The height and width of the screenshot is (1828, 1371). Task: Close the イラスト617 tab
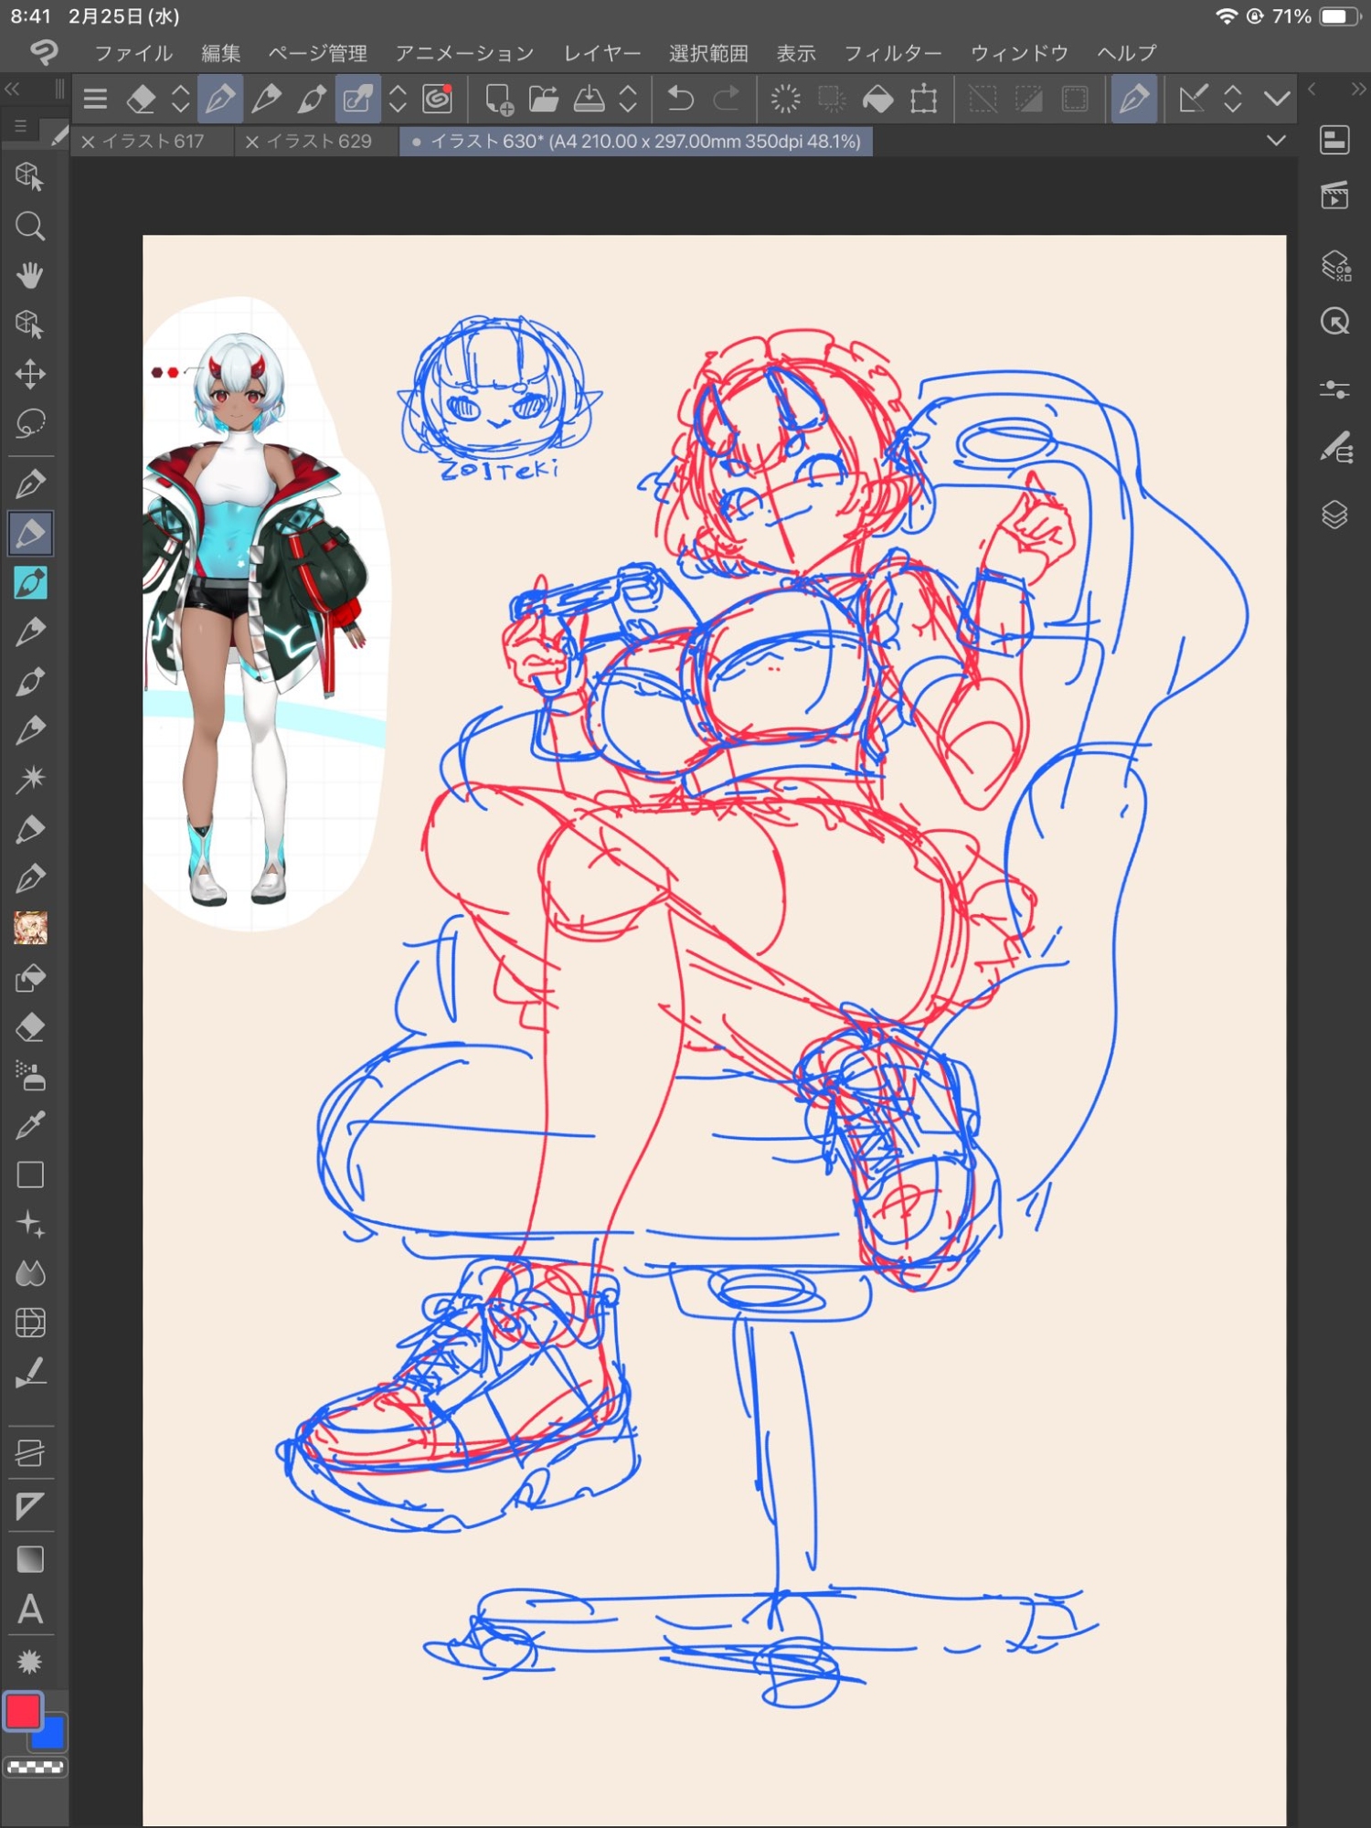(89, 142)
